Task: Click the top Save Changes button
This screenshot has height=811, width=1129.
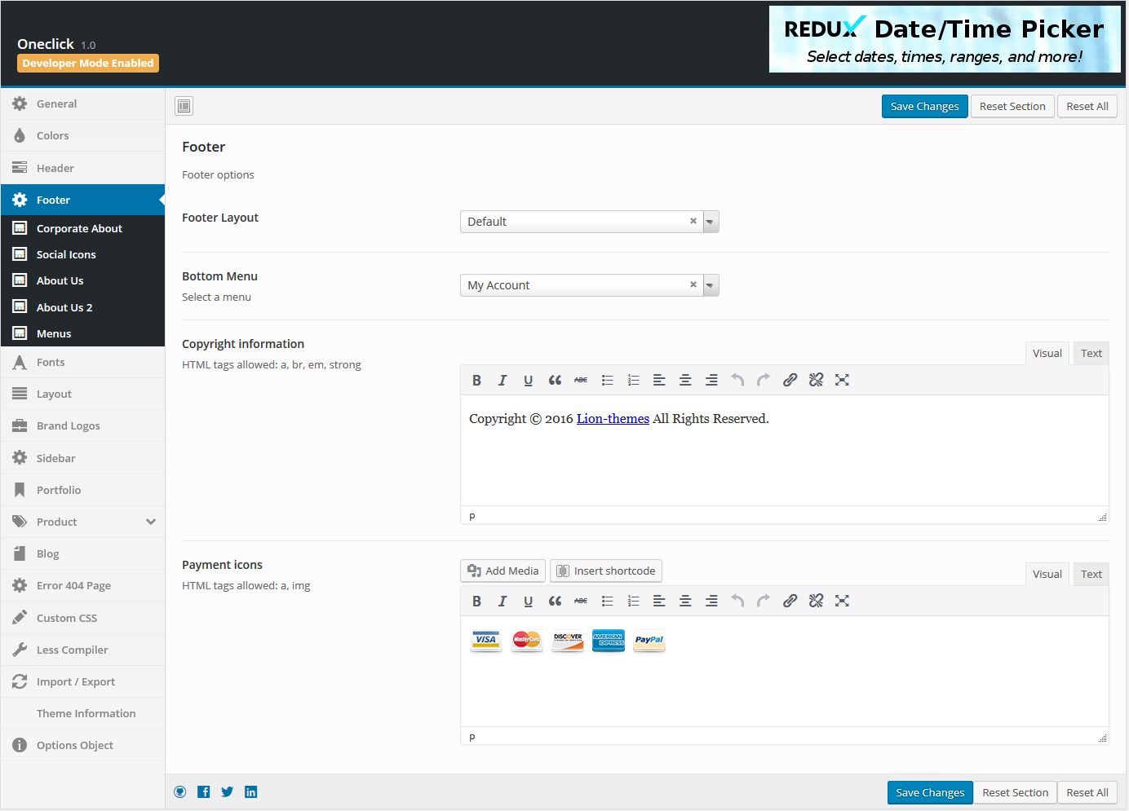Action: coord(924,107)
